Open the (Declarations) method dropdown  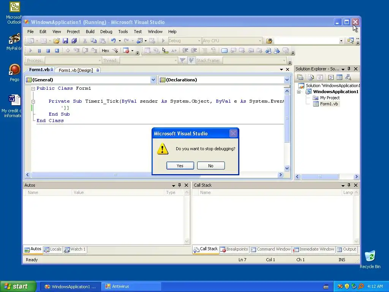tap(224, 80)
